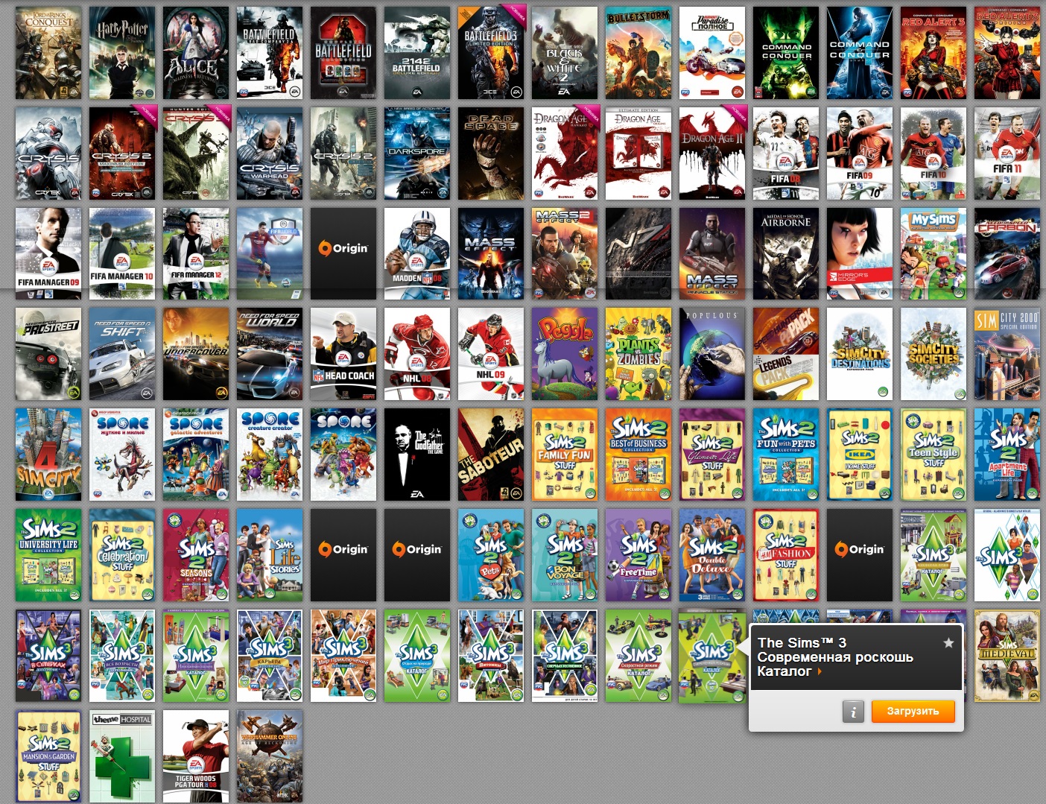Open Dragon Age Ultimate Edition tile

coord(638,153)
